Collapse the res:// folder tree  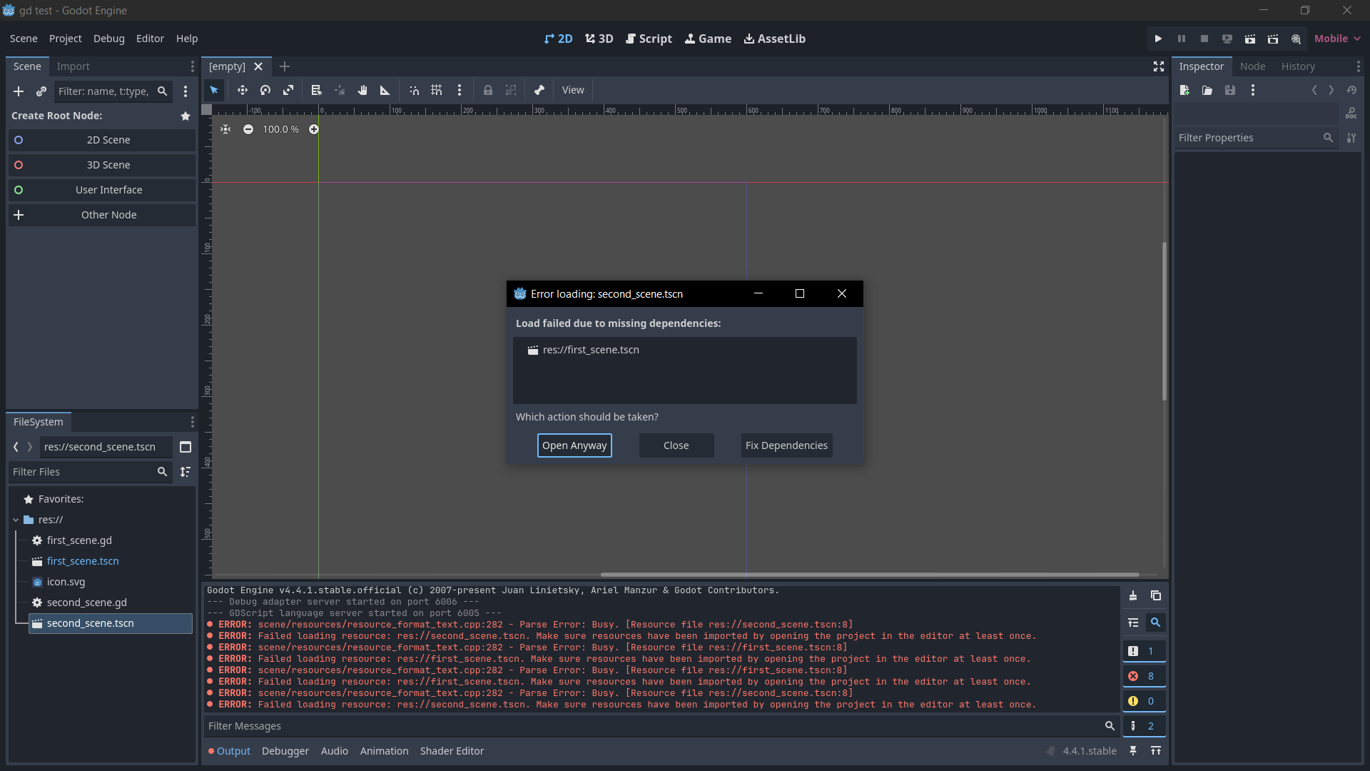pos(16,520)
